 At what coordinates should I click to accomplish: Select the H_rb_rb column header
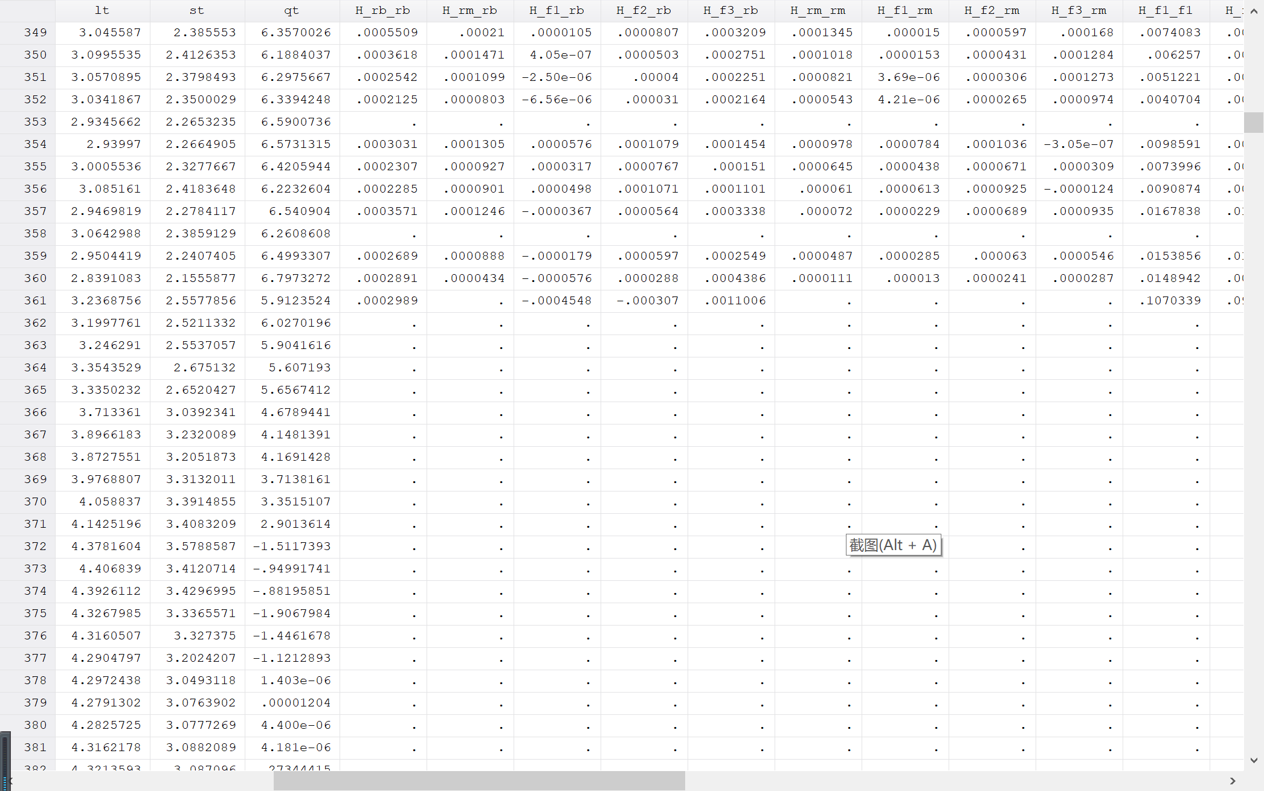click(382, 10)
